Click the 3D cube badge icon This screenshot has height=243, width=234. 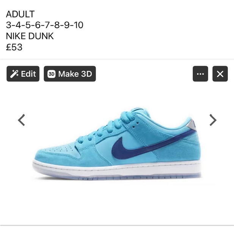point(51,74)
